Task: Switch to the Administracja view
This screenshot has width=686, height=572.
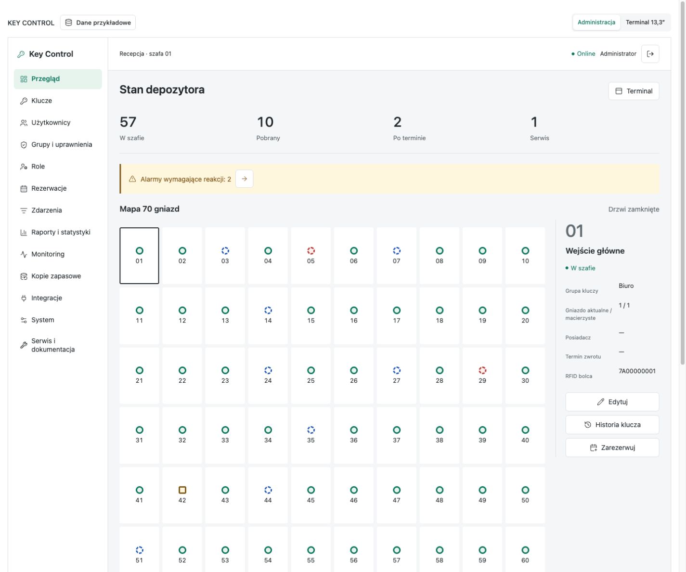Action: tap(596, 22)
